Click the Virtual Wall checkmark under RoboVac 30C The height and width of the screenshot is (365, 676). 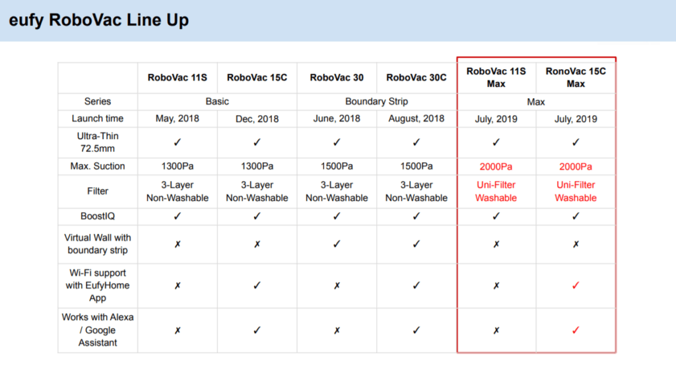(x=416, y=244)
